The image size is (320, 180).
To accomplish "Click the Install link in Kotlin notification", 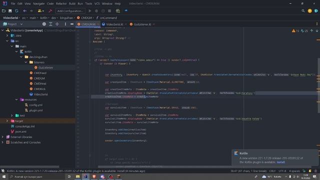I will tap(280, 162).
